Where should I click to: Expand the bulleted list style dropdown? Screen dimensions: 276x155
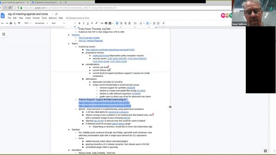pos(151,23)
